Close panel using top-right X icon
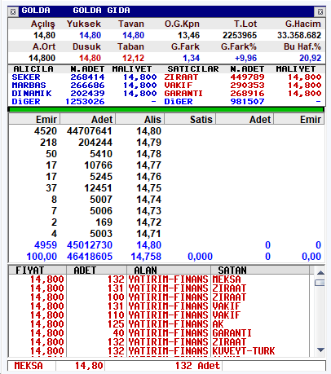331x374 pixels. click(320, 11)
